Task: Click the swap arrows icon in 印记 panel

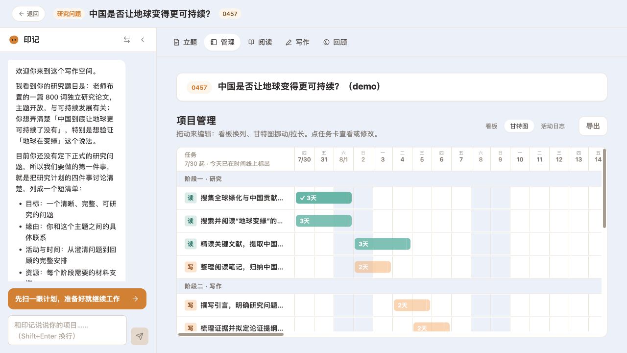Action: tap(127, 40)
